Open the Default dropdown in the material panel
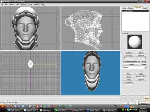150x112 pixels. click(x=135, y=67)
